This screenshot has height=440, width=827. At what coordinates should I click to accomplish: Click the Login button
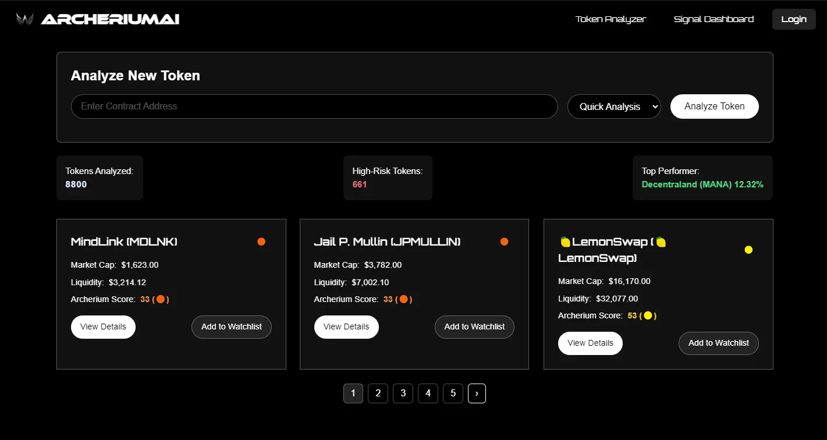(793, 19)
